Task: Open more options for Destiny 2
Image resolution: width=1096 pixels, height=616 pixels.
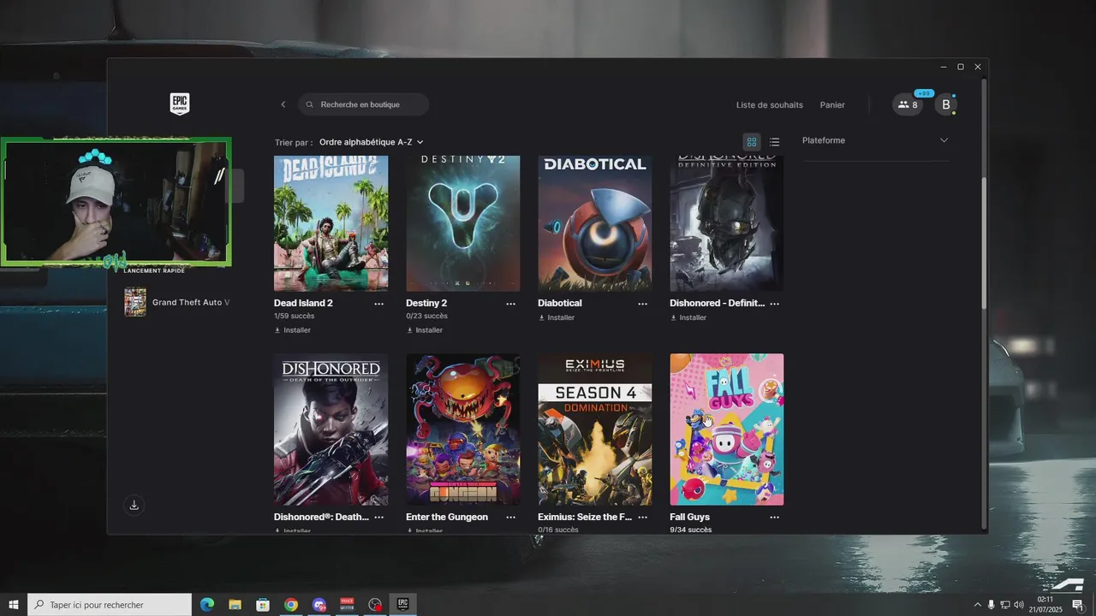Action: click(x=510, y=304)
